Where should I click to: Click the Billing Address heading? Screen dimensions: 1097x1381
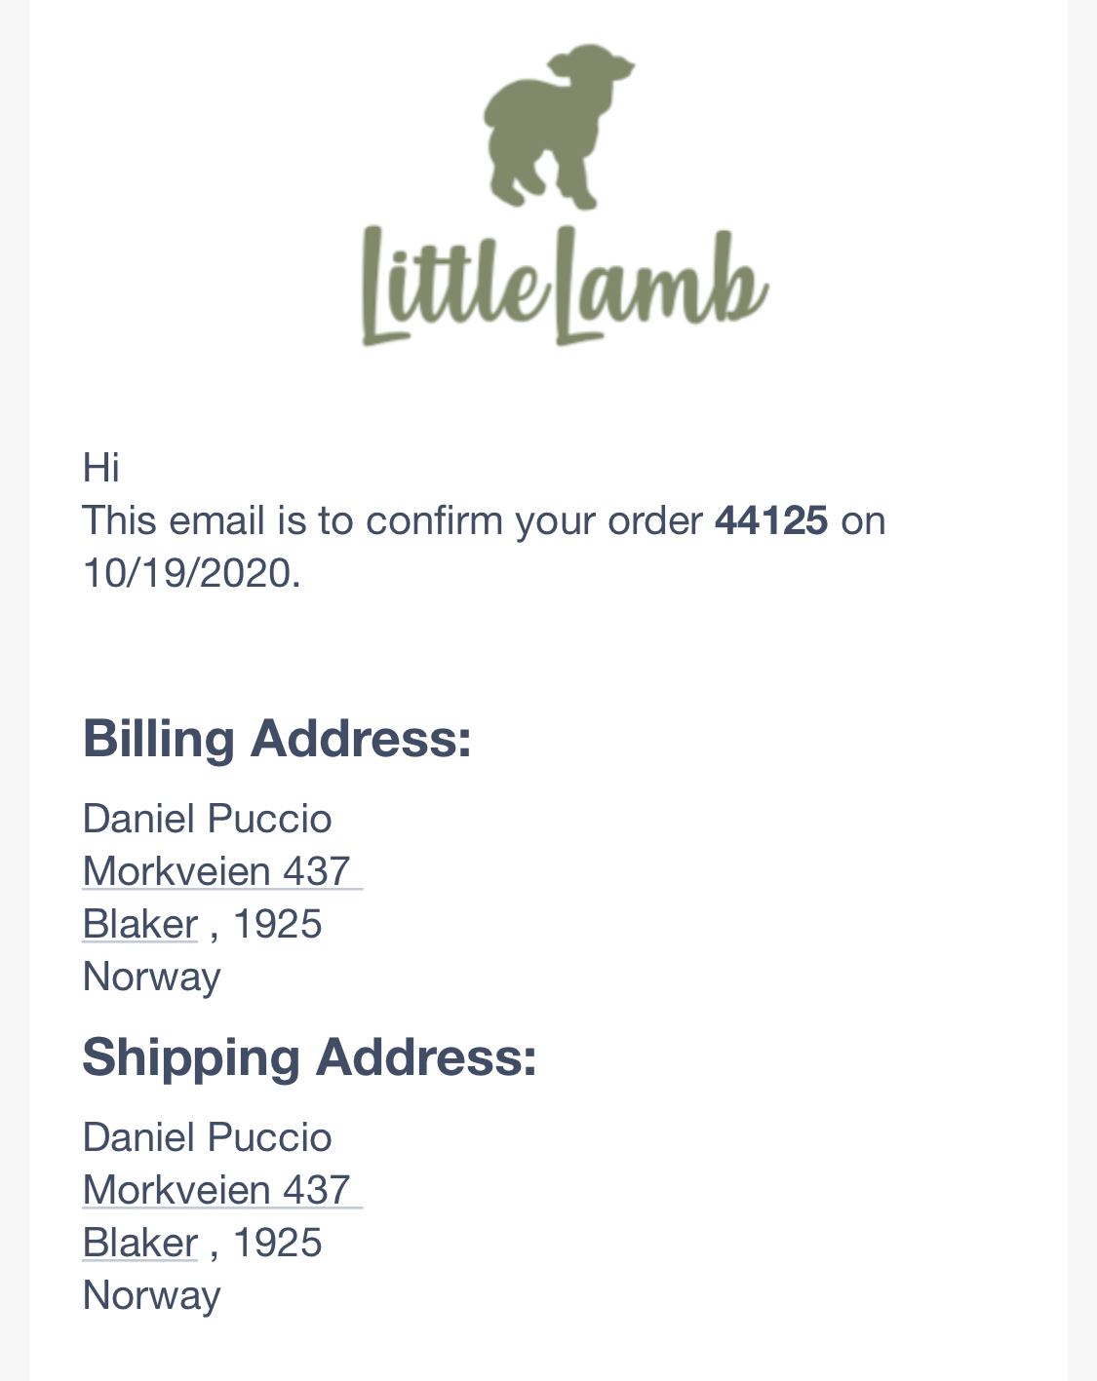pos(277,738)
